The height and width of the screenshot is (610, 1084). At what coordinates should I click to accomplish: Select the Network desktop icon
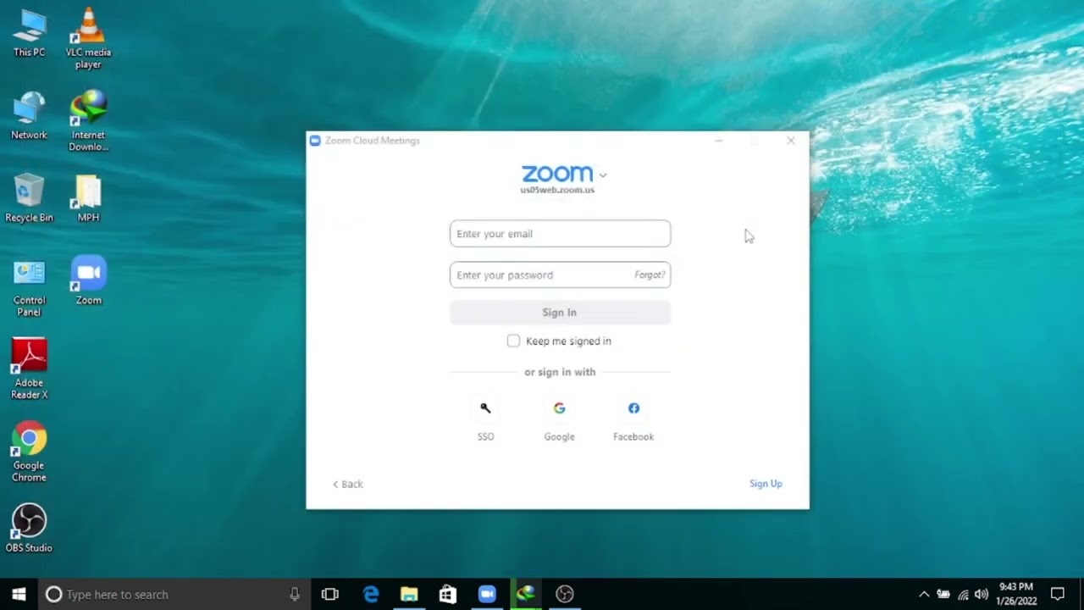pos(29,115)
